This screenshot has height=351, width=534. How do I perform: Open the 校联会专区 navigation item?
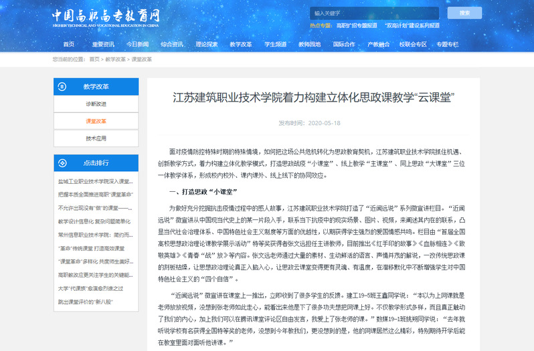coord(413,44)
